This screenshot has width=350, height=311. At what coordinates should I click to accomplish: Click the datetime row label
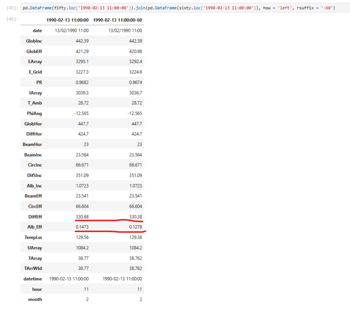[32, 279]
